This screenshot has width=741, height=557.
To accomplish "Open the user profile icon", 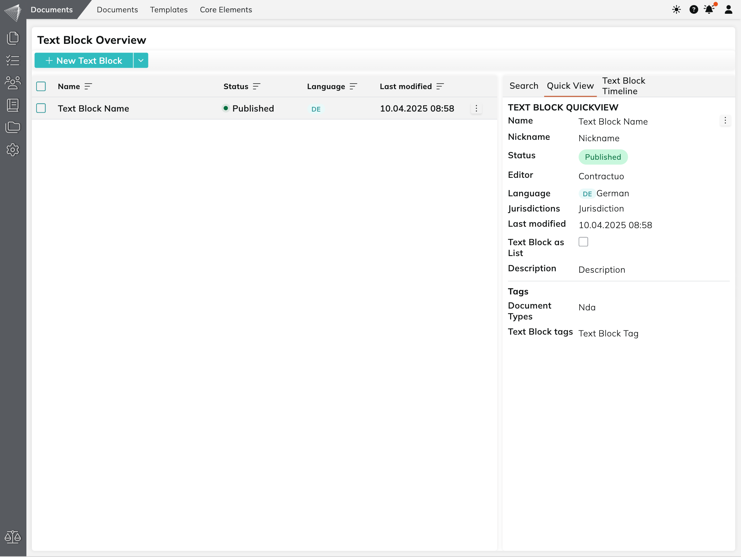I will click(729, 10).
